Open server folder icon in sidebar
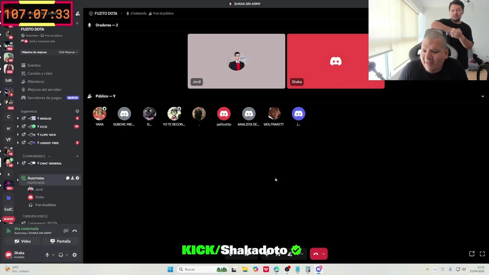 coord(8,198)
